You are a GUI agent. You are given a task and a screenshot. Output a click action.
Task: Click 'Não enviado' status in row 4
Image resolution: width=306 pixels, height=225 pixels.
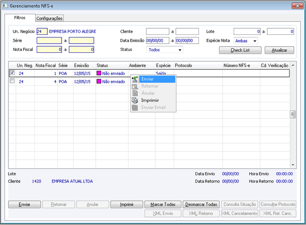(113, 82)
